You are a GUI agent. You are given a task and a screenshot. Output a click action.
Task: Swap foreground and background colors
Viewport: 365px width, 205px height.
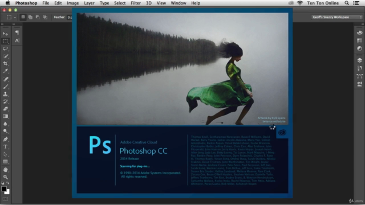coord(7,183)
